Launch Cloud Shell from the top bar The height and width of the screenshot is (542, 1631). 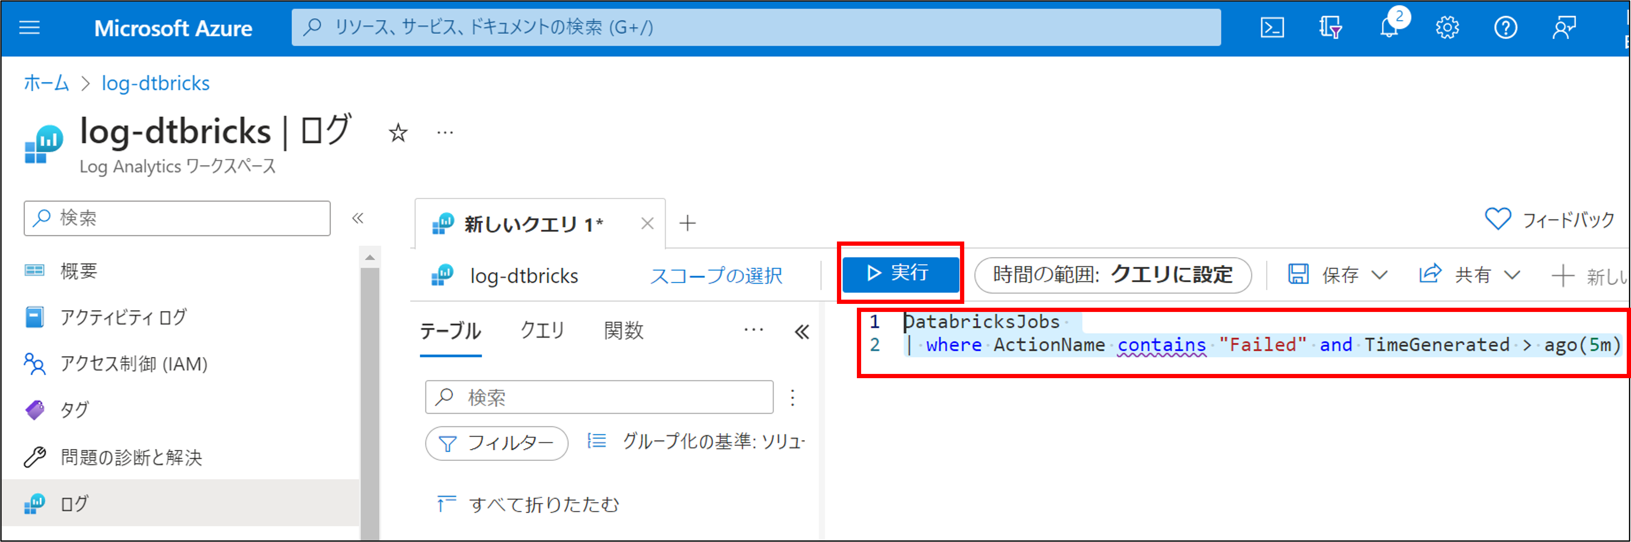coord(1272,28)
